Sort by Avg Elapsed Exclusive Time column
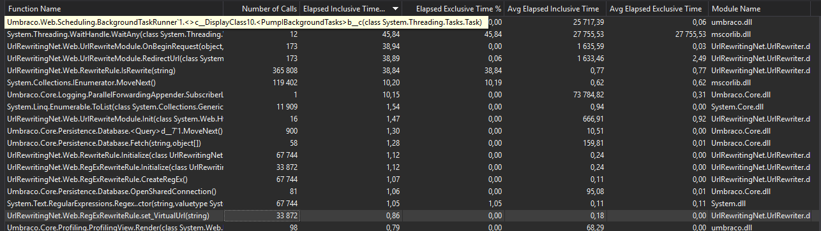This screenshot has height=231, width=821. click(656, 10)
